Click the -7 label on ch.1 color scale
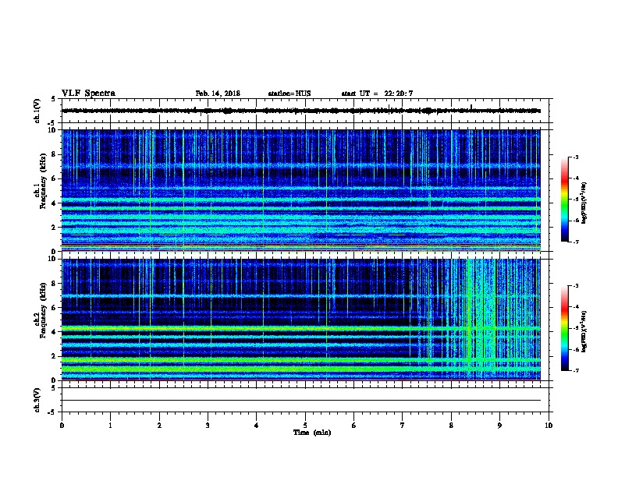The image size is (618, 477). coord(575,242)
